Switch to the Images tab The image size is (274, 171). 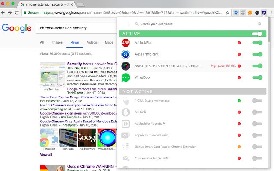(x=57, y=42)
